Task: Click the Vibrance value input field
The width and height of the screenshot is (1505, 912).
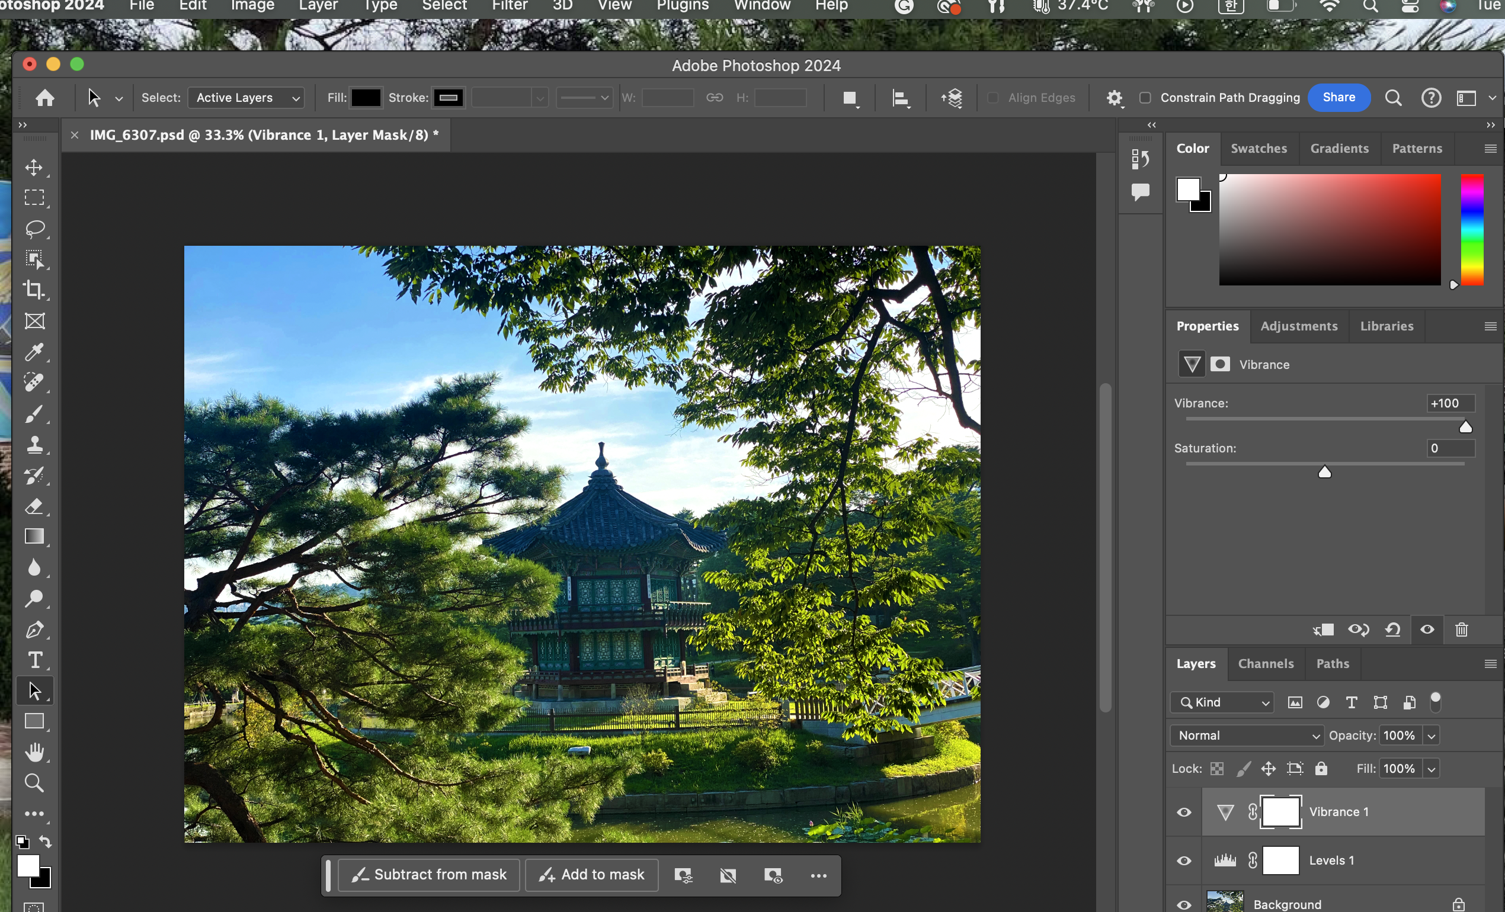Action: pyautogui.click(x=1450, y=403)
